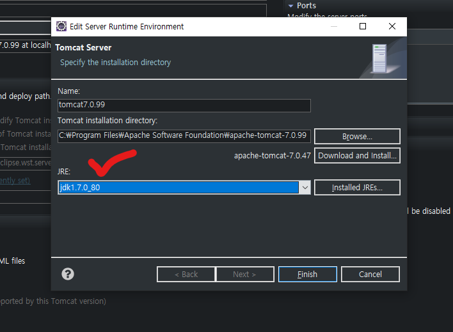453x332 pixels.
Task: Cancel the Edit Server Runtime dialog
Action: tap(370, 274)
